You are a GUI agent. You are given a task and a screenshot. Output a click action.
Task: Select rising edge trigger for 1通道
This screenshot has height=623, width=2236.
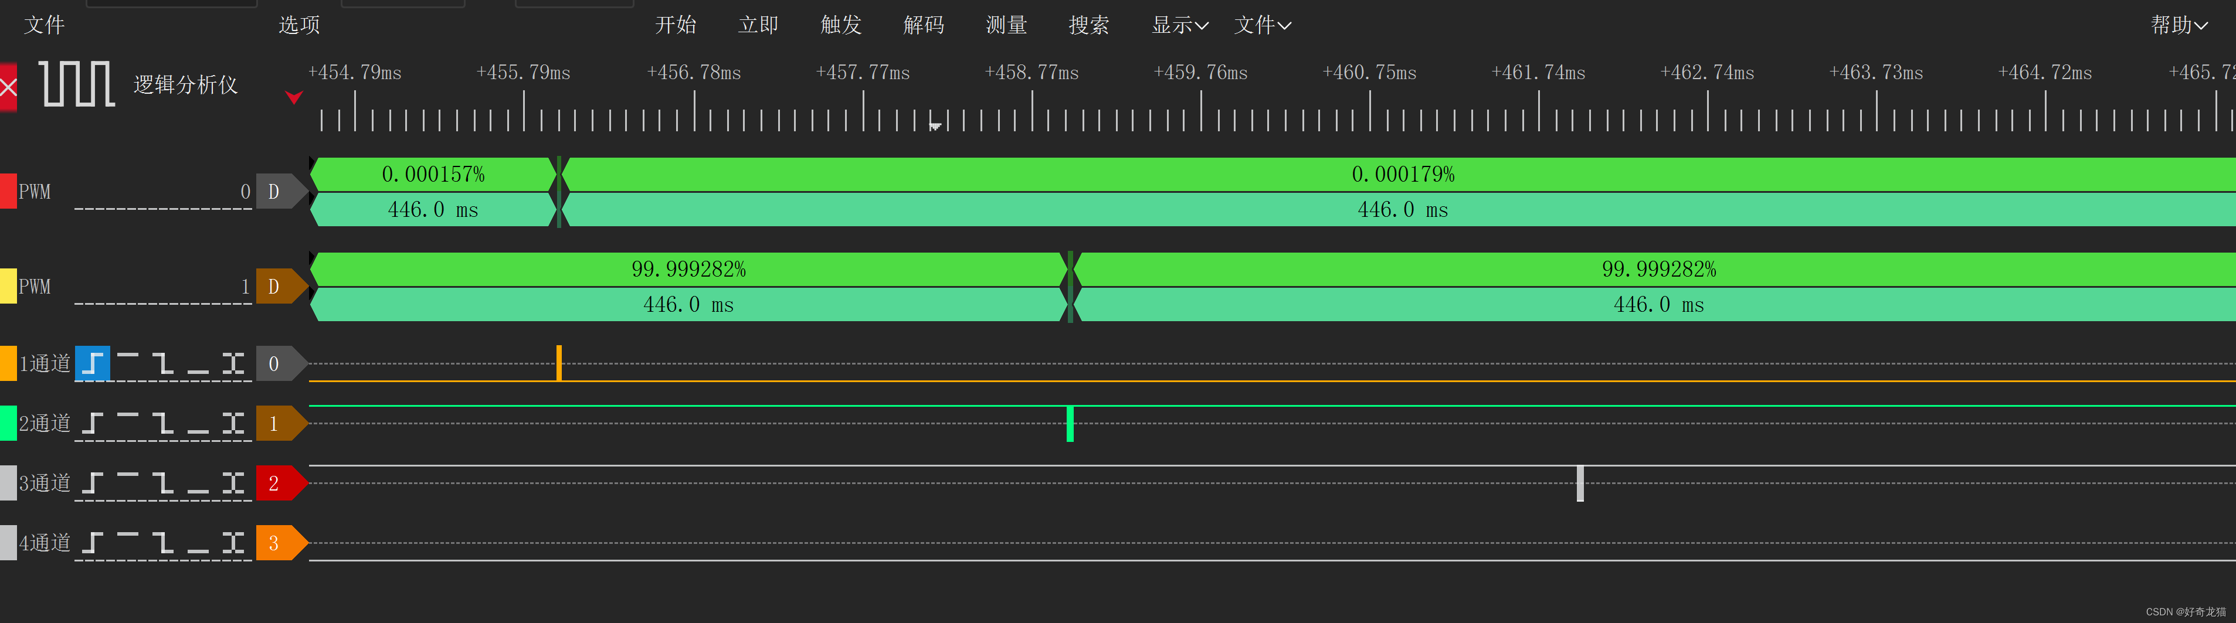pos(92,363)
